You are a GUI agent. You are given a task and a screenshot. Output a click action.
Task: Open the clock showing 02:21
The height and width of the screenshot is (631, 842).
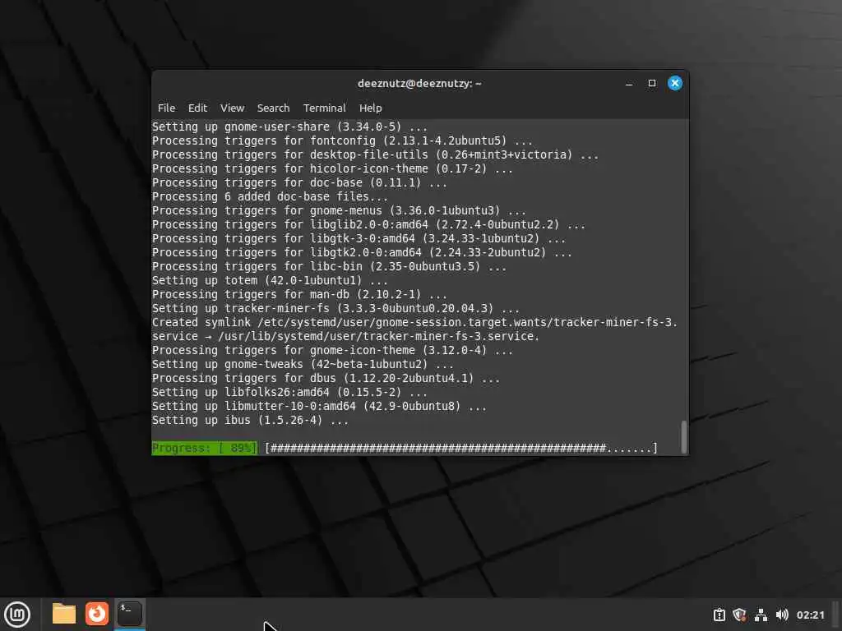click(810, 615)
